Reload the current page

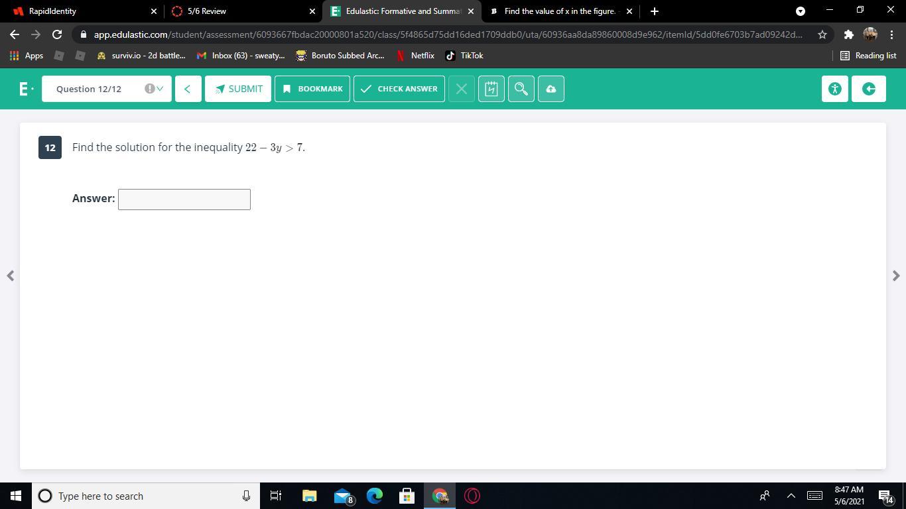57,34
